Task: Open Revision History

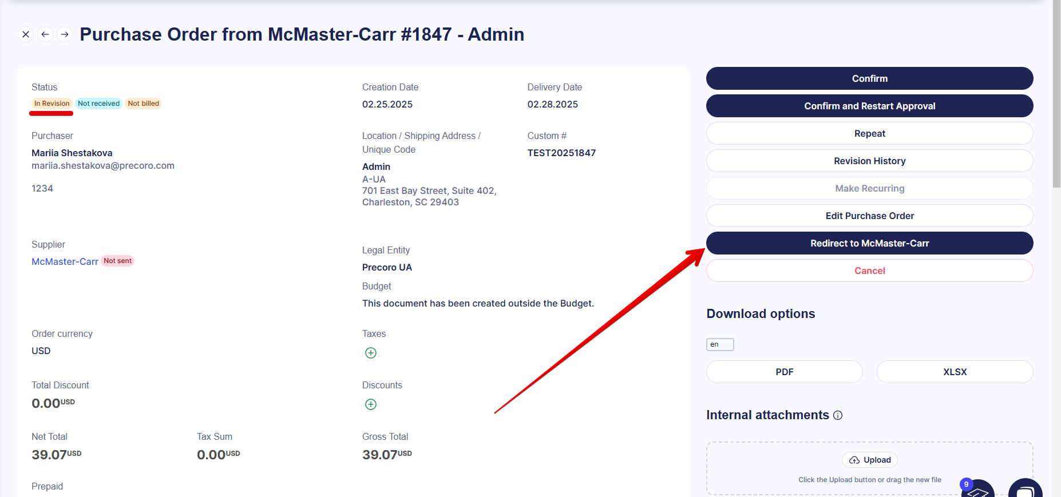Action: [869, 161]
